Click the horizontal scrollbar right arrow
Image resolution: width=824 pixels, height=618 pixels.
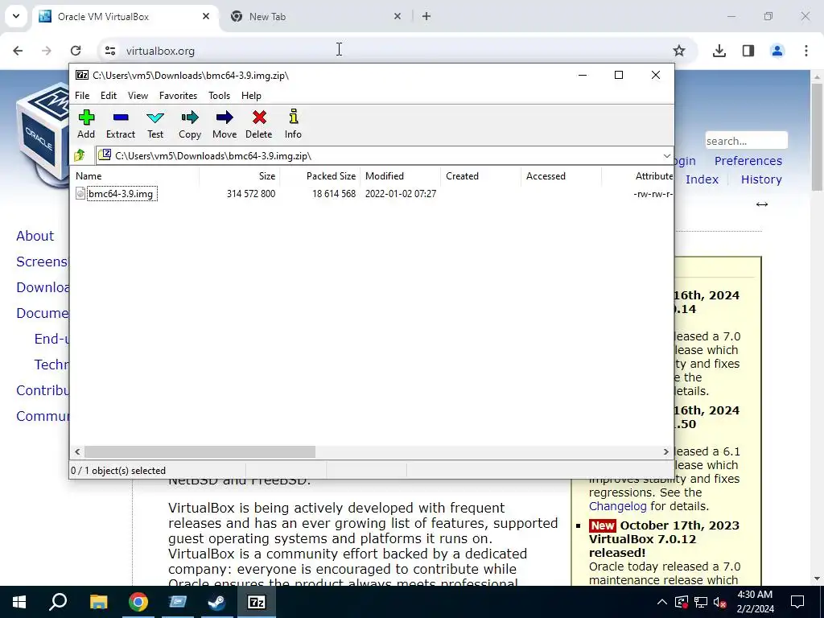click(665, 451)
